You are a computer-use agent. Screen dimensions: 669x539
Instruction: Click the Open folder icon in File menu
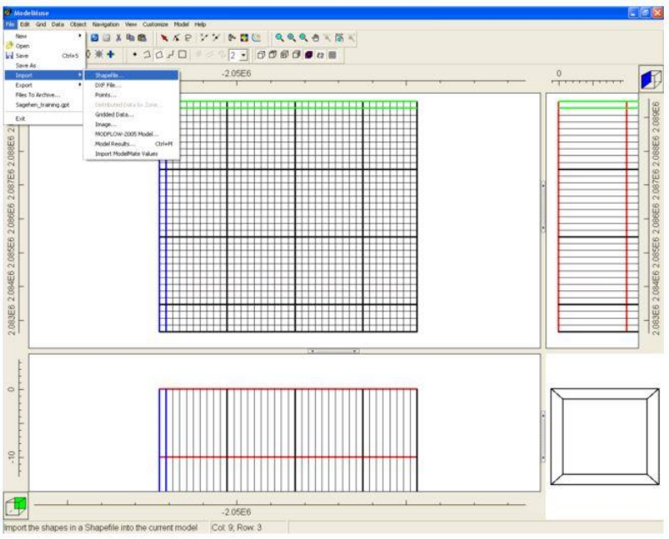[x=9, y=46]
